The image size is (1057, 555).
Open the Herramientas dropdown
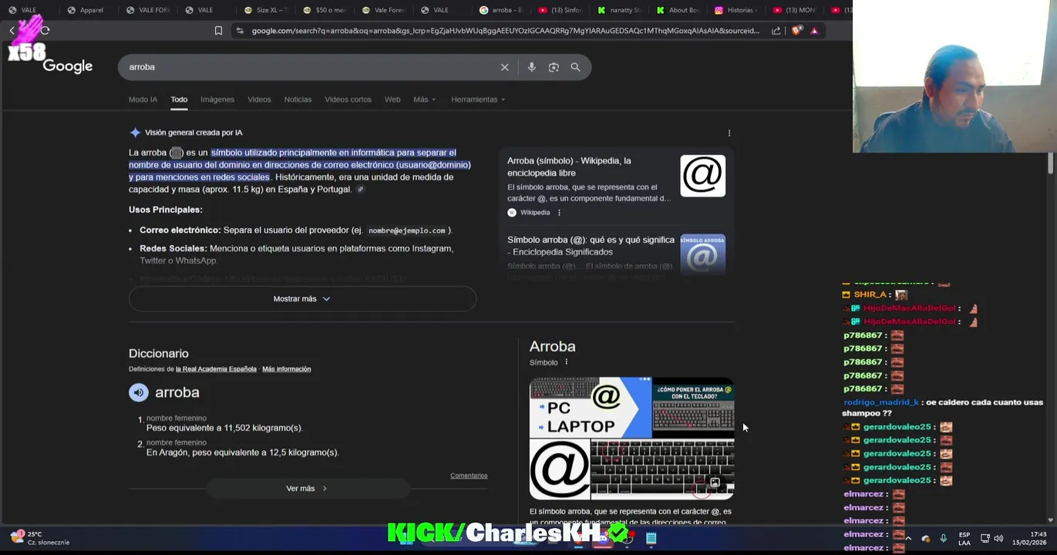click(x=478, y=99)
